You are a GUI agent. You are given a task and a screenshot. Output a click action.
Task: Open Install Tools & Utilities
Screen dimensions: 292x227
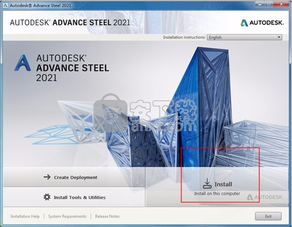[74, 197]
